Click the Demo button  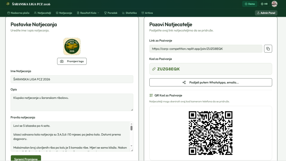click(x=250, y=4)
